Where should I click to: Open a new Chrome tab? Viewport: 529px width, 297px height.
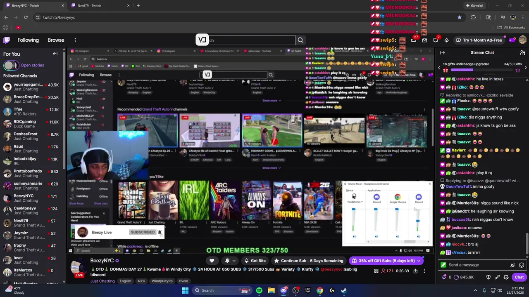[138, 5]
